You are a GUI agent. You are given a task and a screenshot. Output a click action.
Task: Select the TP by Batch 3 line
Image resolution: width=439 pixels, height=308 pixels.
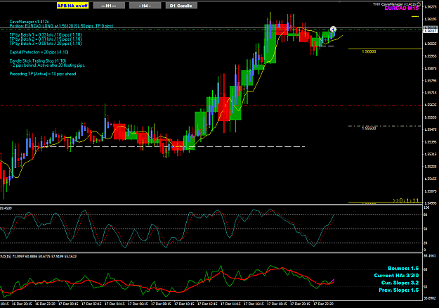coord(46,44)
